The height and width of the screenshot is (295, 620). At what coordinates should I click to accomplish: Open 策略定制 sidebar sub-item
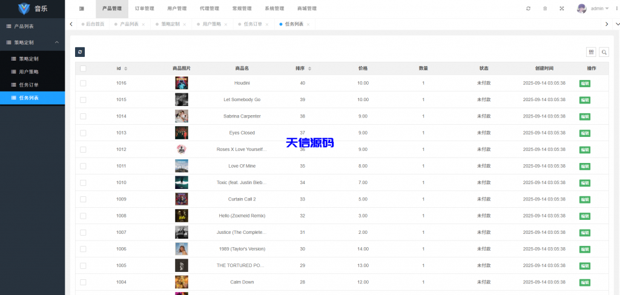pyautogui.click(x=33, y=59)
